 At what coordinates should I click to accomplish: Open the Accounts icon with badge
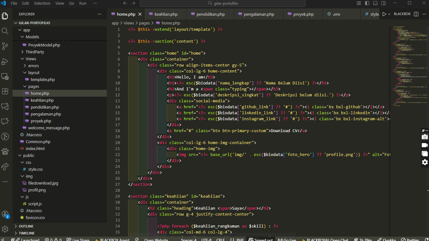tap(5, 214)
